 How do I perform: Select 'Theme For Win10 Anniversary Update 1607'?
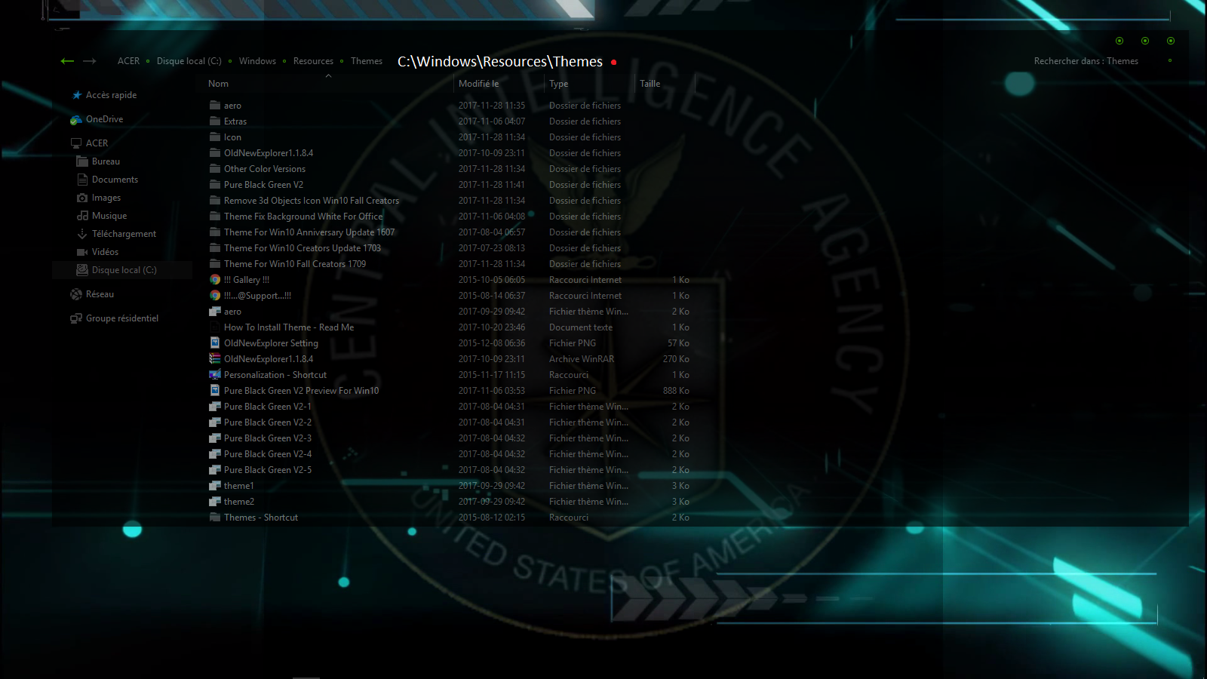click(309, 232)
